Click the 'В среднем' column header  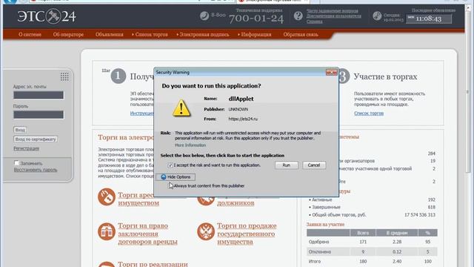click(397, 233)
